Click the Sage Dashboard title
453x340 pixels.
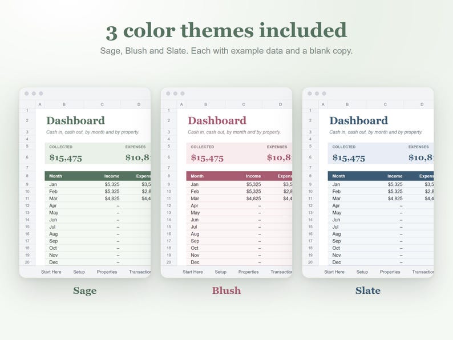point(75,120)
